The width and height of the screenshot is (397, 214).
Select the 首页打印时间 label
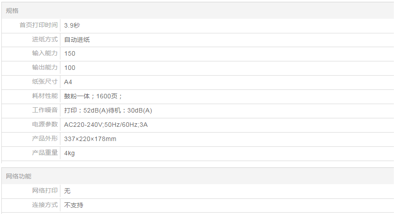click(39, 25)
